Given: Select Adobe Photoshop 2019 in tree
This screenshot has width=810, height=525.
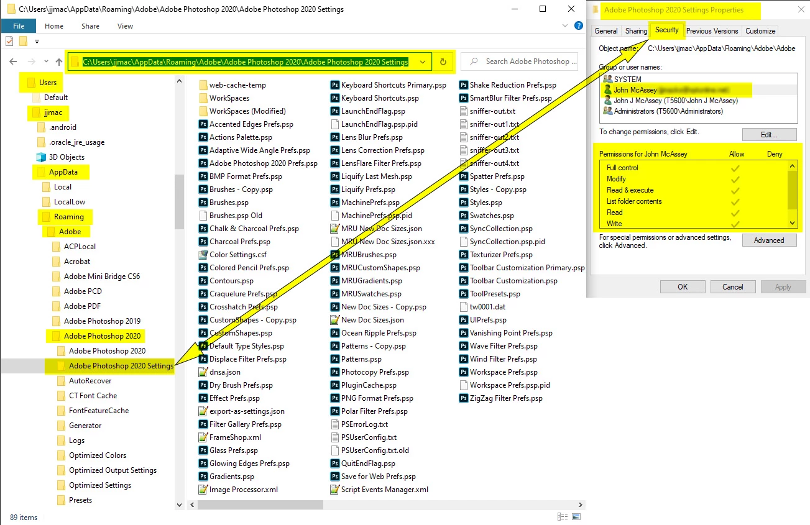Looking at the screenshot, I should 102,321.
